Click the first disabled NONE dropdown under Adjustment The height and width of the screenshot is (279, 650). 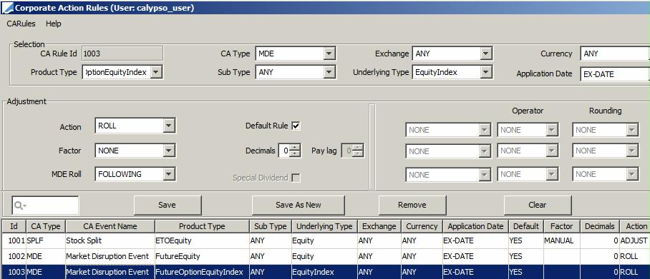pyautogui.click(x=449, y=130)
